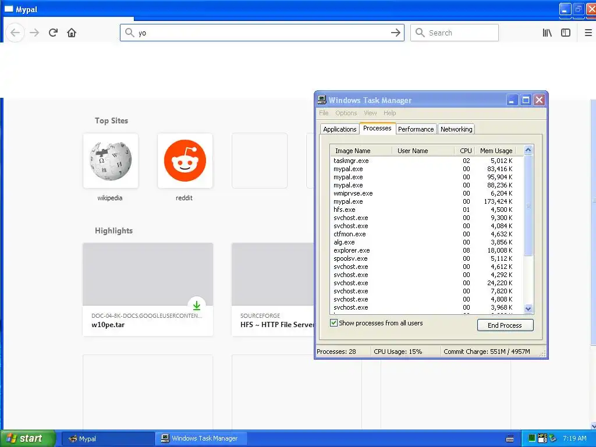This screenshot has height=447, width=596.
Task: Open the browser home page
Action: click(72, 33)
